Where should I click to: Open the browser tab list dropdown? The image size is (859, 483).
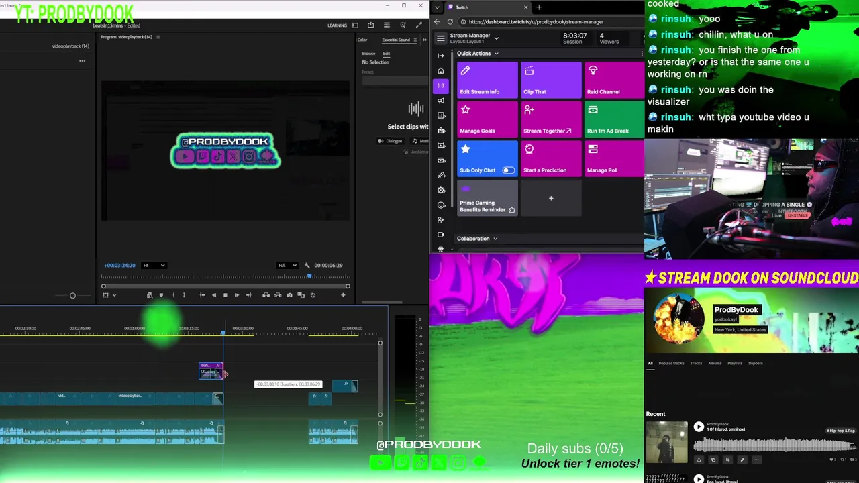tap(438, 7)
